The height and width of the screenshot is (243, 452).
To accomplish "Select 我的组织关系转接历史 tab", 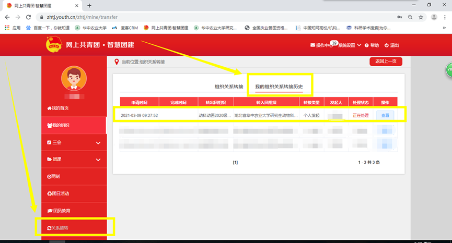I will [x=279, y=86].
